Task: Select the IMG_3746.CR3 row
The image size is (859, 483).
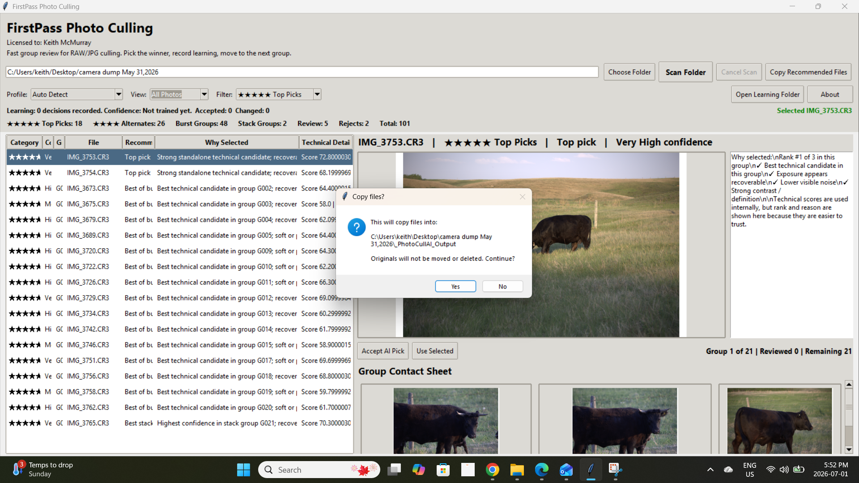Action: point(180,345)
